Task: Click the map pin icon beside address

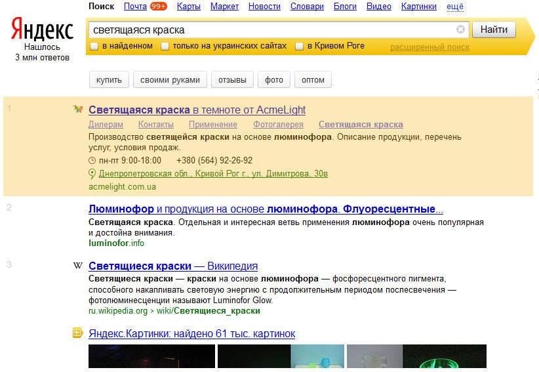Action: tap(92, 174)
